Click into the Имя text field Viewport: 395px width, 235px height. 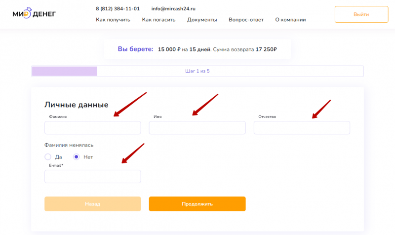click(x=197, y=128)
